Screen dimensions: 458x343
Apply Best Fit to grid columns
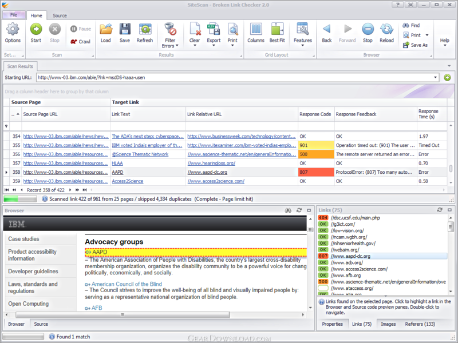[277, 33]
